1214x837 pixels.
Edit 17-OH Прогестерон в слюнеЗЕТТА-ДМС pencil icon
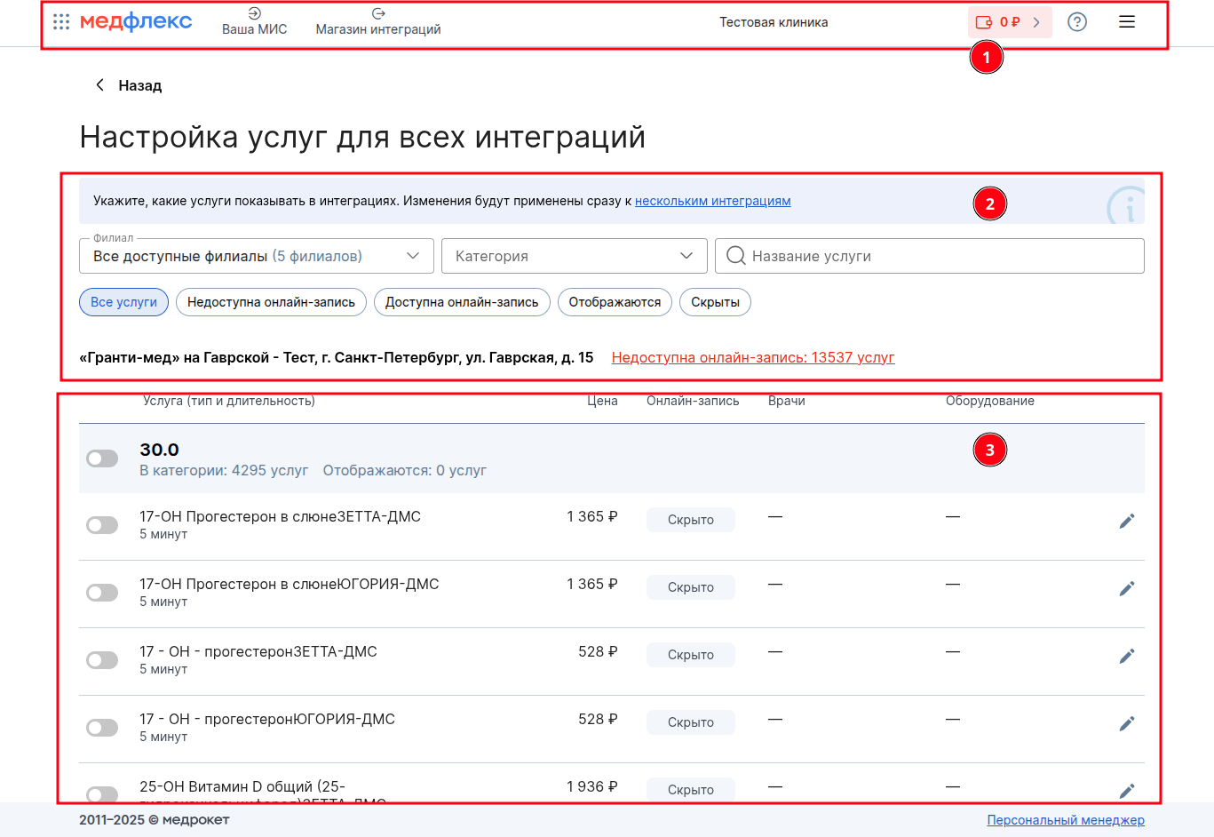[x=1127, y=521]
